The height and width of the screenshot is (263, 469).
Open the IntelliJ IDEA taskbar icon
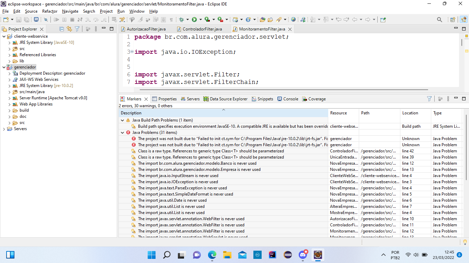[x=273, y=255]
